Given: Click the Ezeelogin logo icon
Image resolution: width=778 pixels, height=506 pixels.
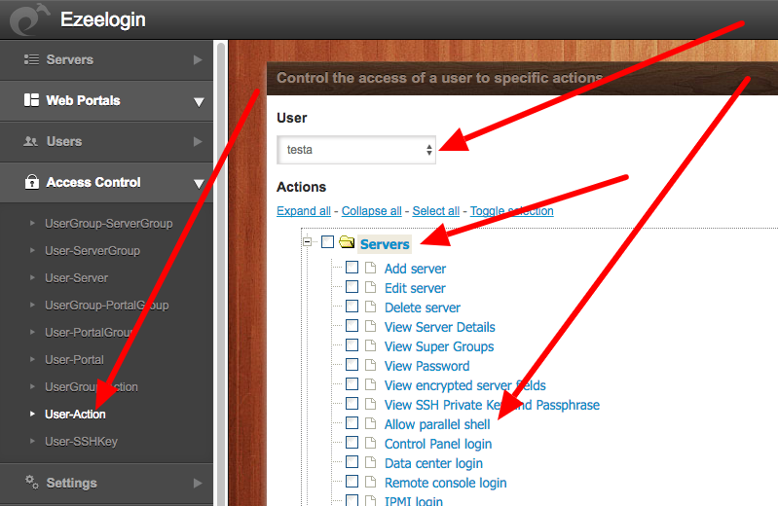Looking at the screenshot, I should [29, 19].
